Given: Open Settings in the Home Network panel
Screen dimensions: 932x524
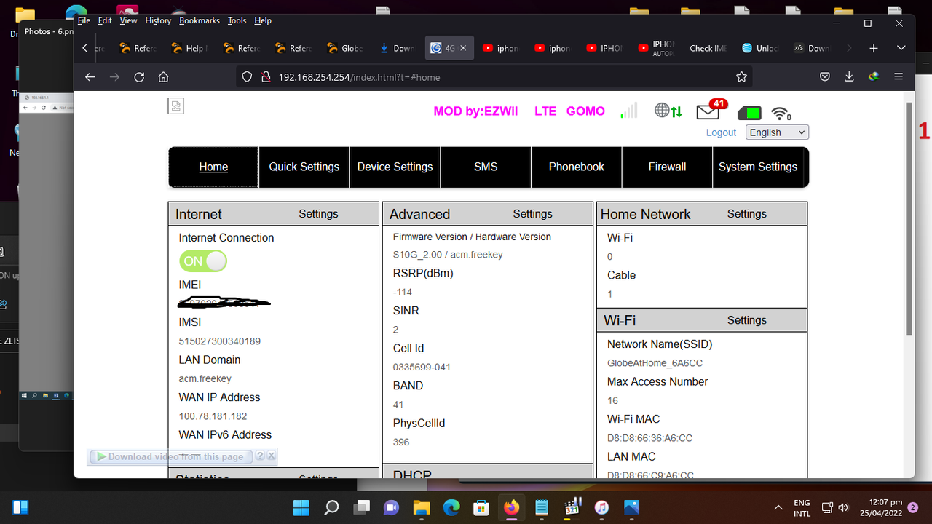Looking at the screenshot, I should [746, 214].
